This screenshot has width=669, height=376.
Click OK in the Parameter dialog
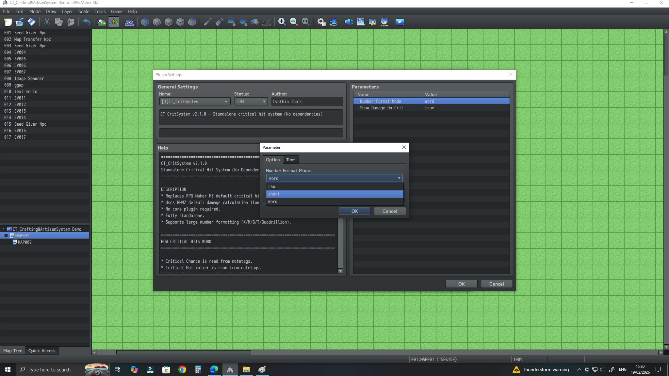pyautogui.click(x=354, y=211)
